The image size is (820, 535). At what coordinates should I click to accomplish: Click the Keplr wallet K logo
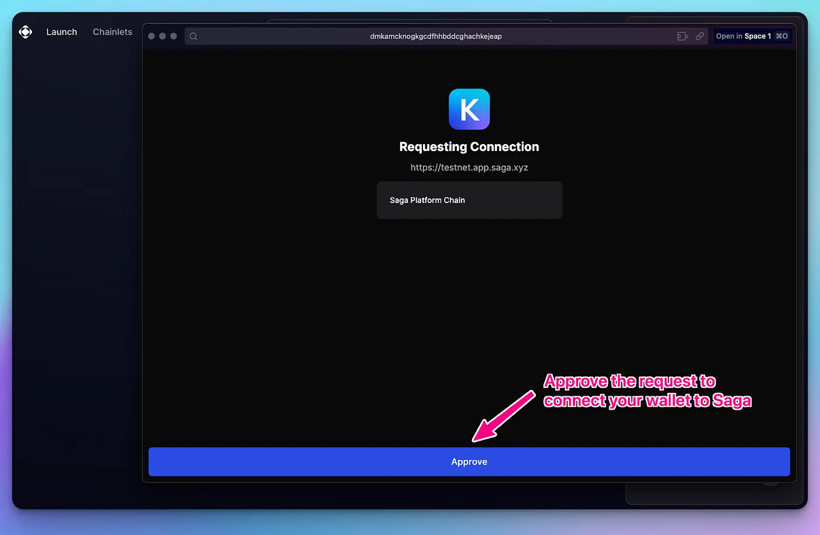[x=469, y=109]
